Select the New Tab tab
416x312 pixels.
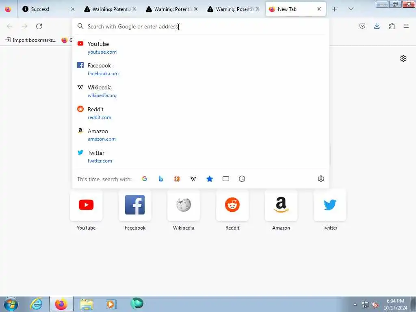coord(296,9)
